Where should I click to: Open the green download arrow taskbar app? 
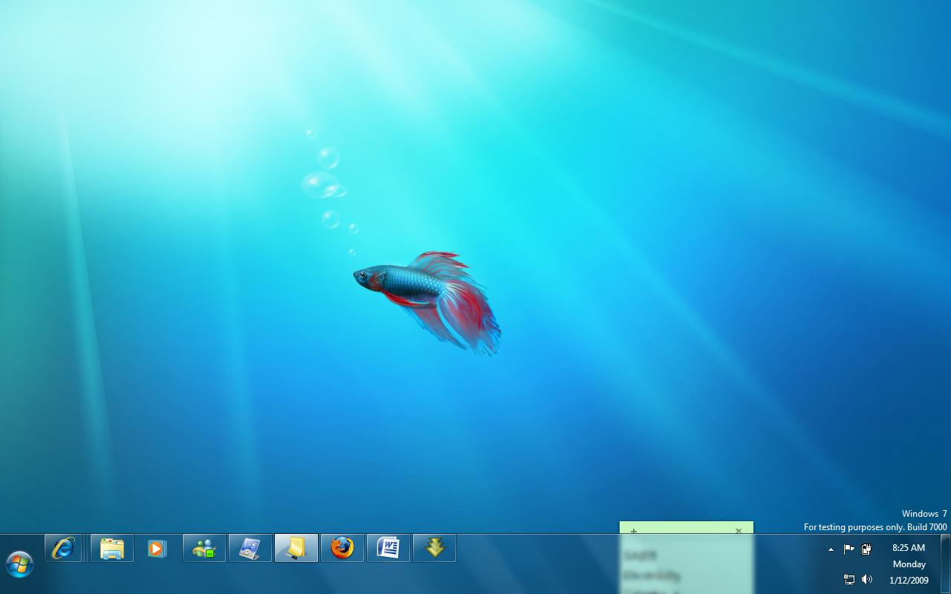click(435, 549)
